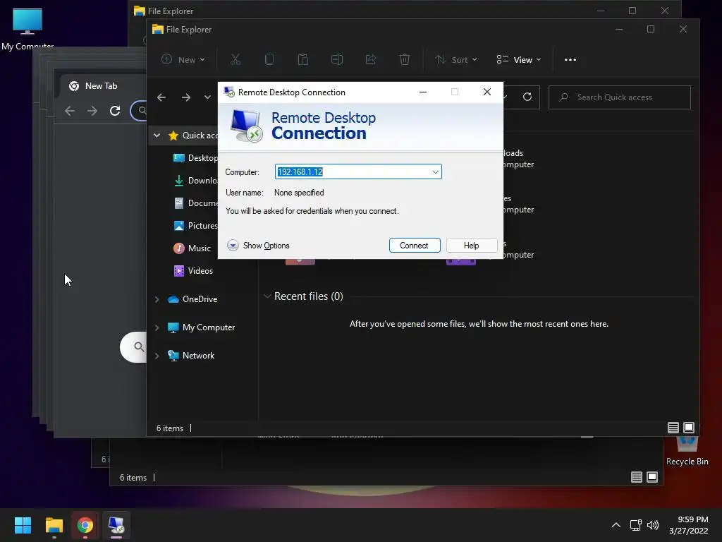Select Pictures in the navigation pane
This screenshot has height=542, width=722.
click(195, 225)
